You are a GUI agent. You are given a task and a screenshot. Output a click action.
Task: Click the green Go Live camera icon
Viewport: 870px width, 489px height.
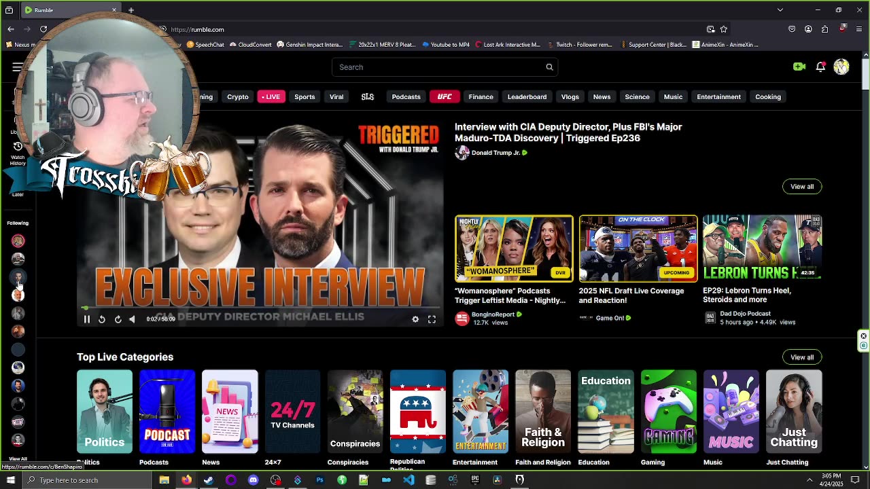[x=799, y=67]
